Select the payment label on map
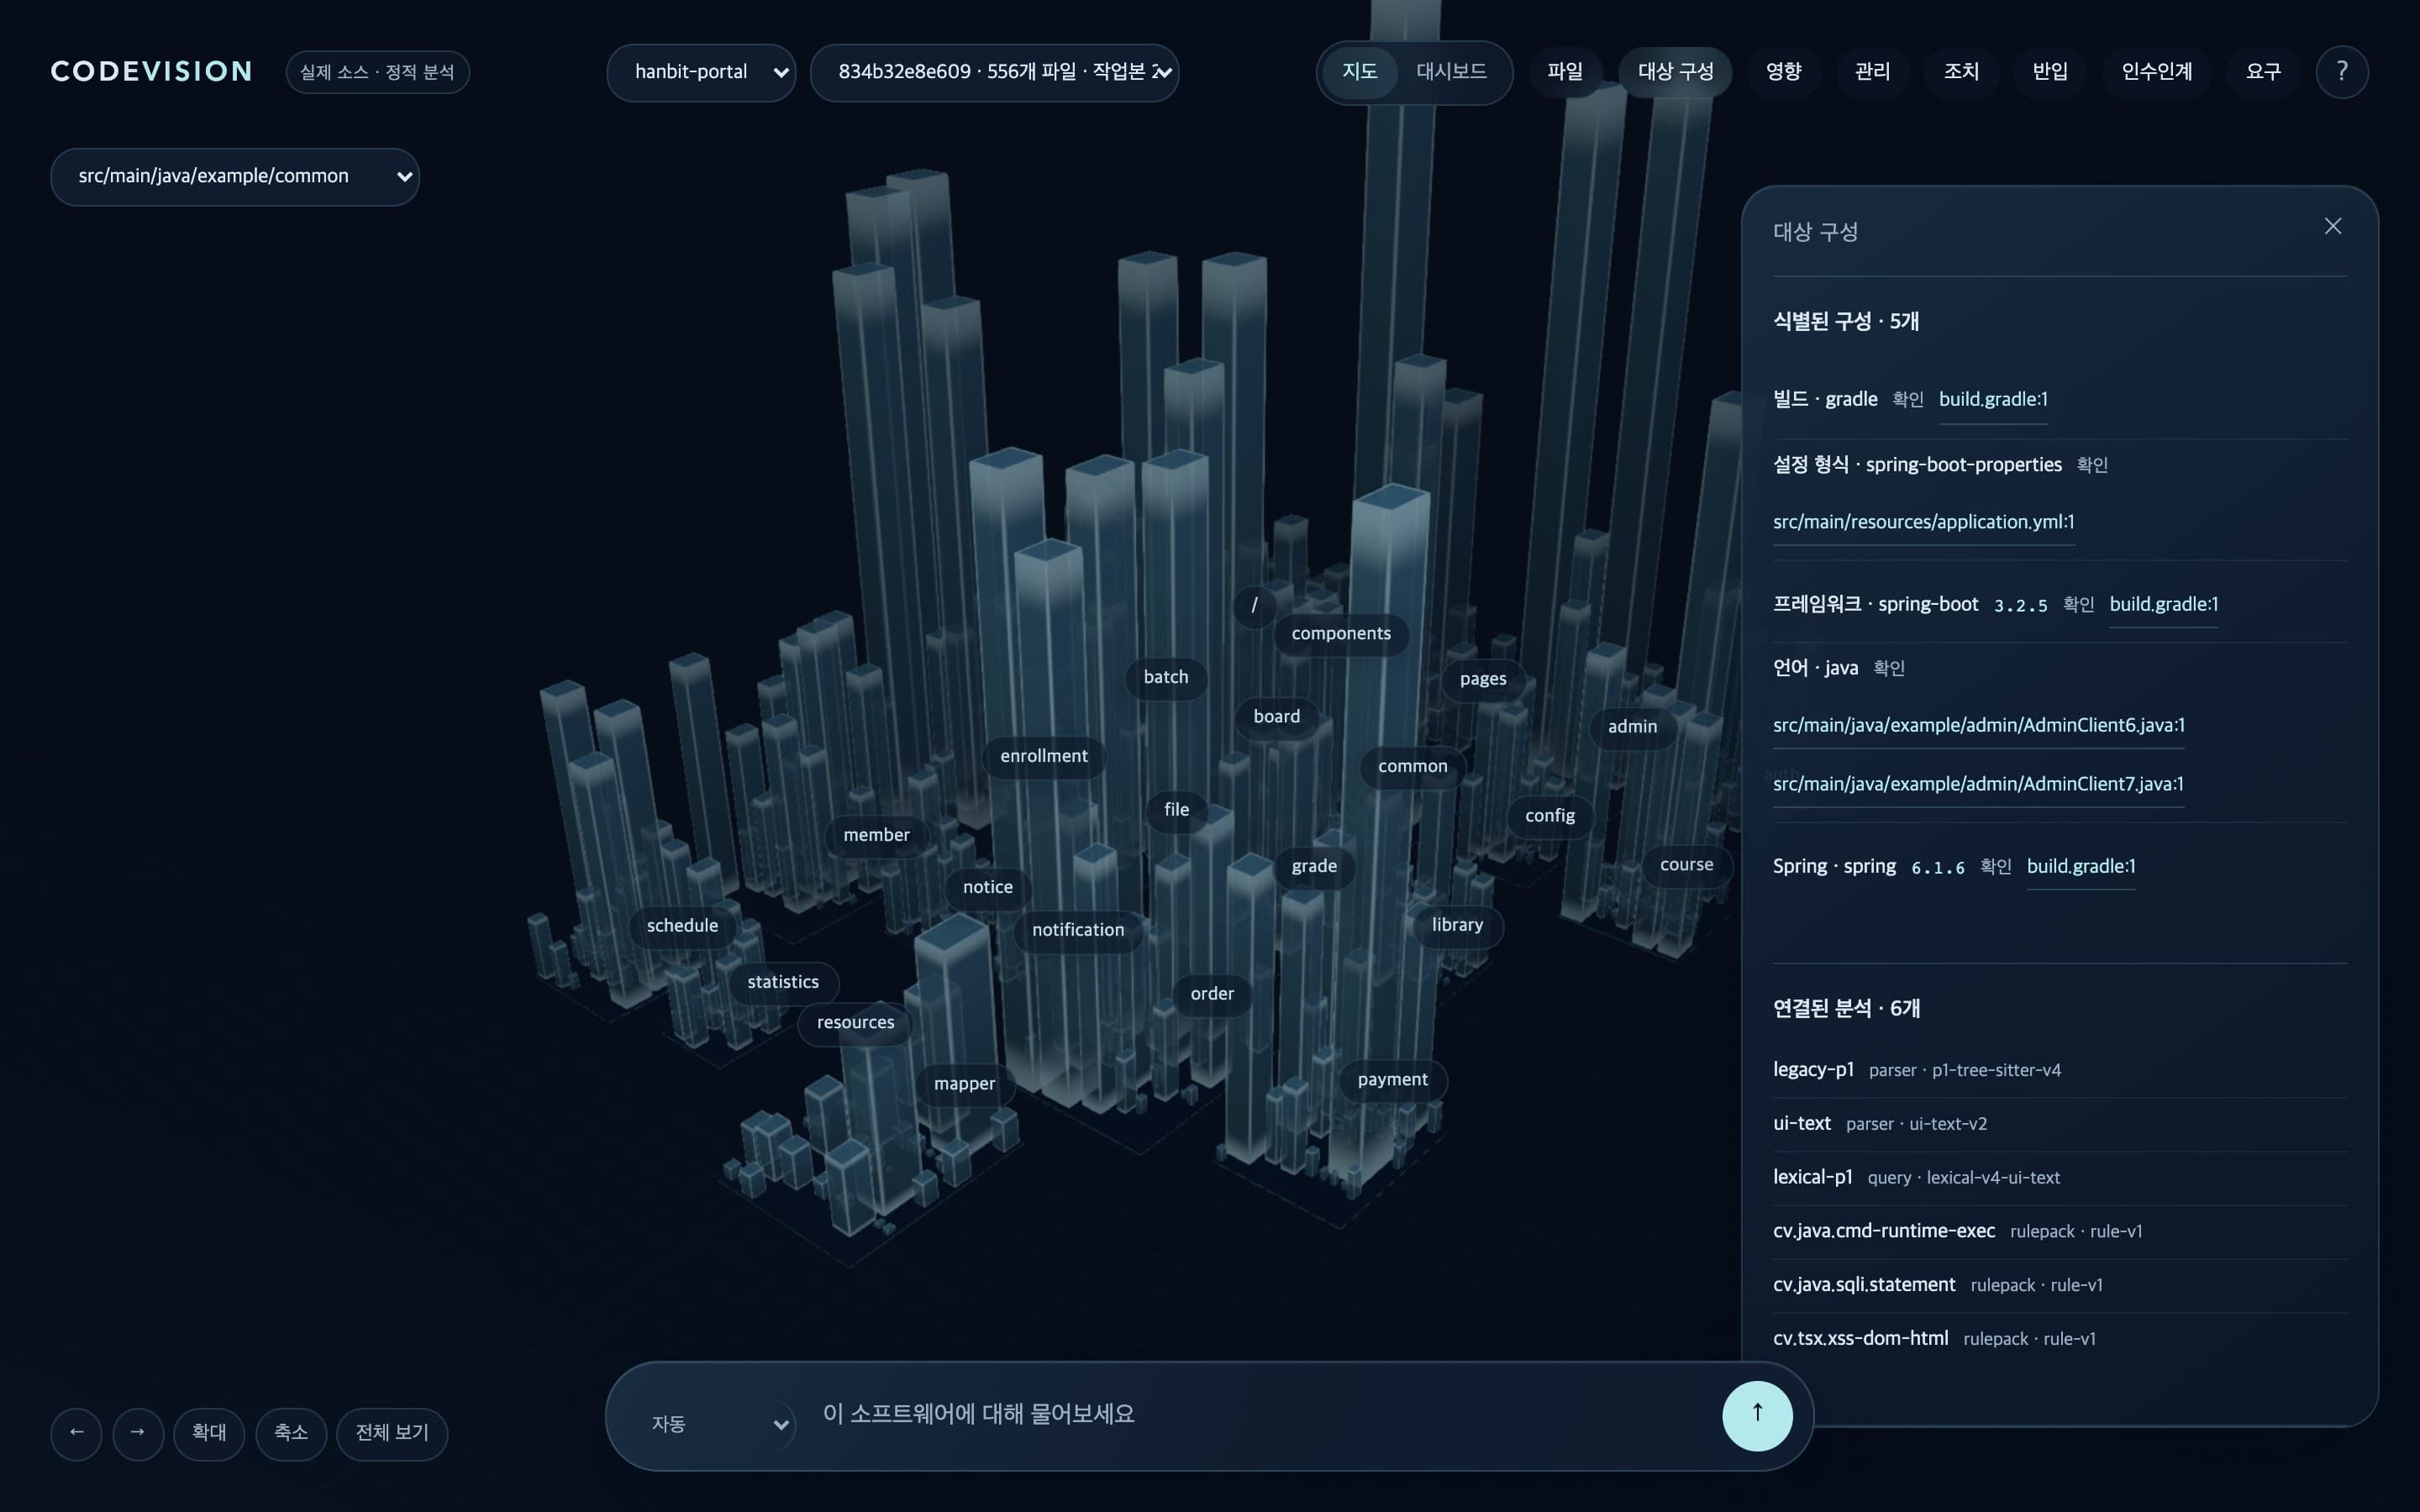Image resolution: width=2420 pixels, height=1512 pixels. (x=1392, y=1080)
